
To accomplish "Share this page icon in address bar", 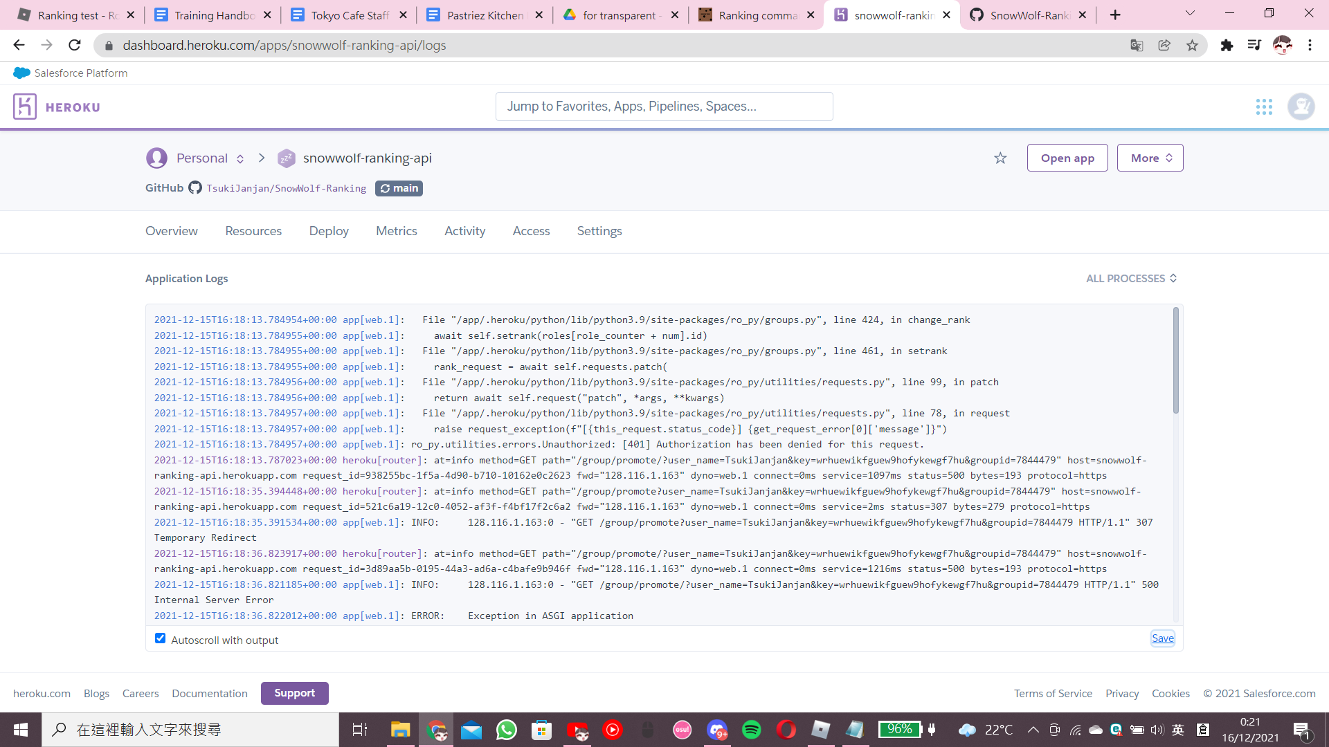I will [x=1164, y=45].
